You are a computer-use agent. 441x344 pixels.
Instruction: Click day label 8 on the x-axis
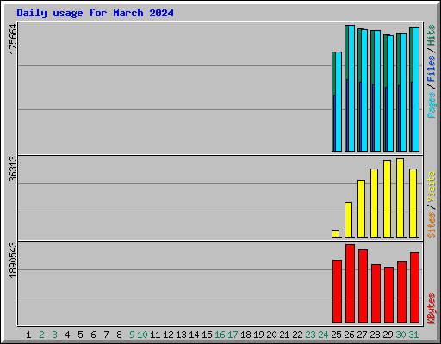pos(119,335)
